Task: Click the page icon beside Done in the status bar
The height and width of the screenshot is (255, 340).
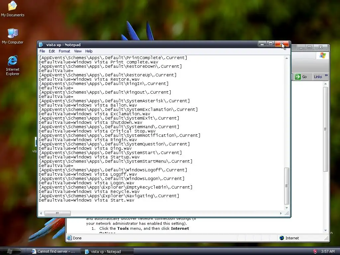Action: pyautogui.click(x=69, y=238)
